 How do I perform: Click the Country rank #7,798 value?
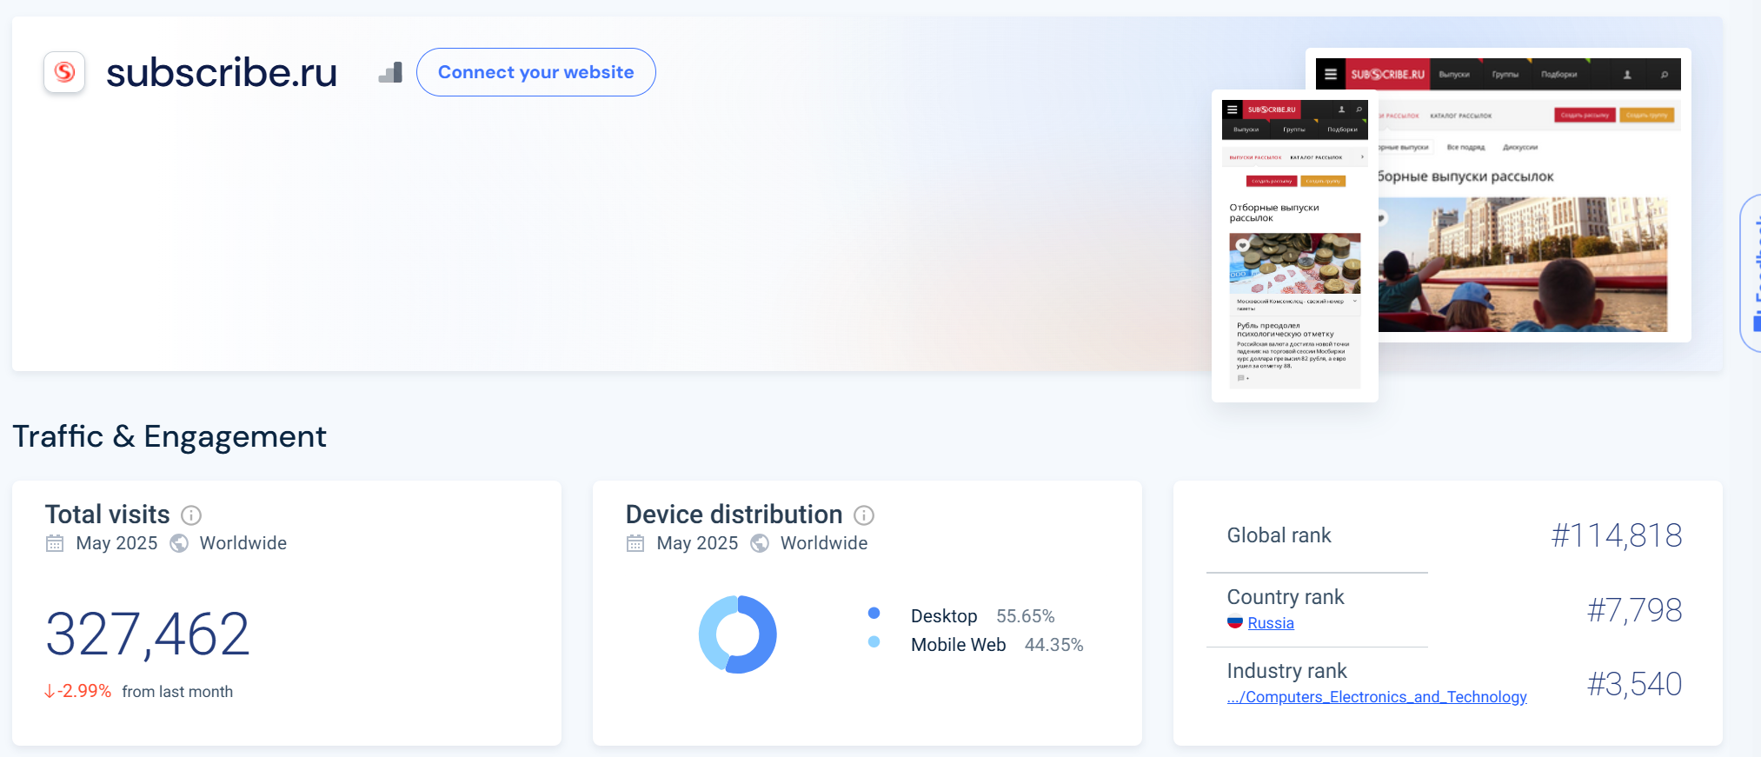point(1635,610)
